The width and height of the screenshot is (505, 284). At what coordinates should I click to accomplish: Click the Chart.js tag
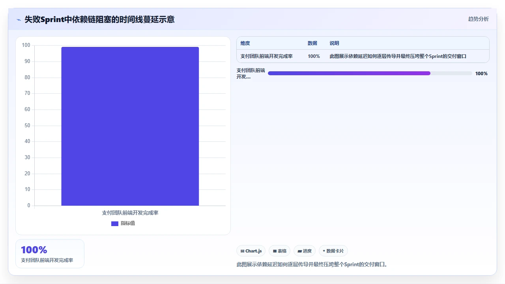click(251, 251)
